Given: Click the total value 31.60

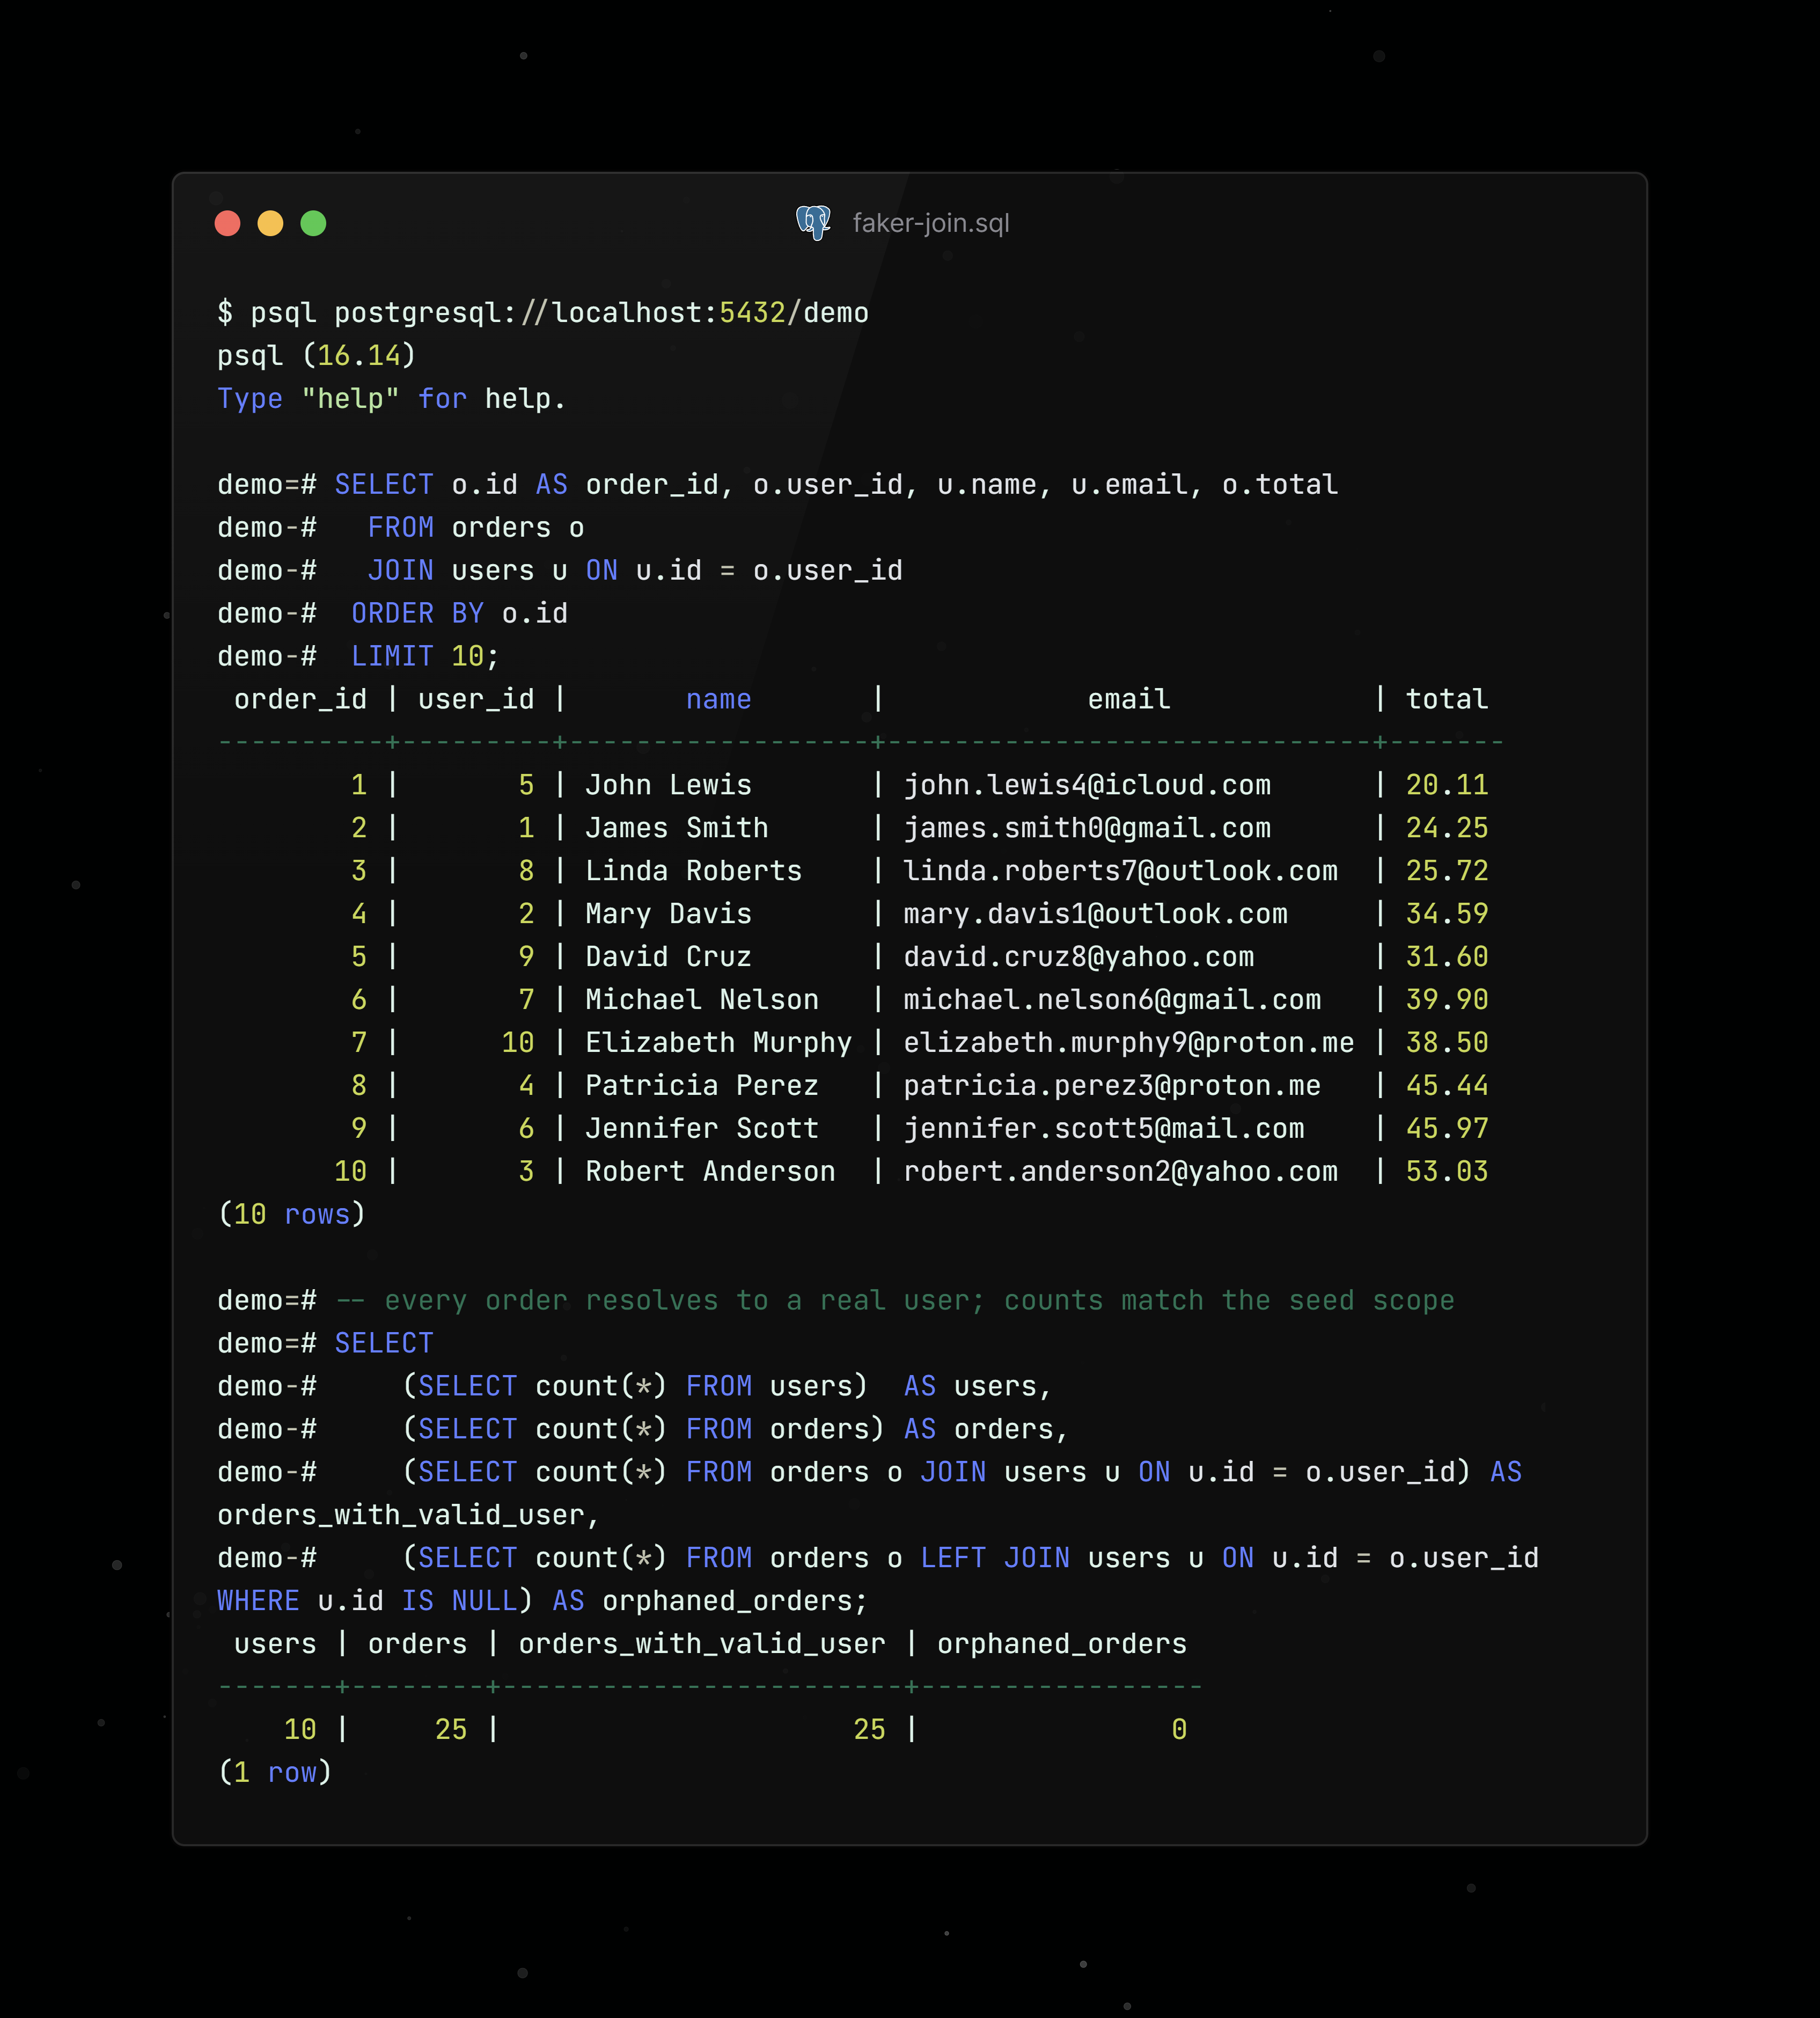Looking at the screenshot, I should pyautogui.click(x=1447, y=957).
